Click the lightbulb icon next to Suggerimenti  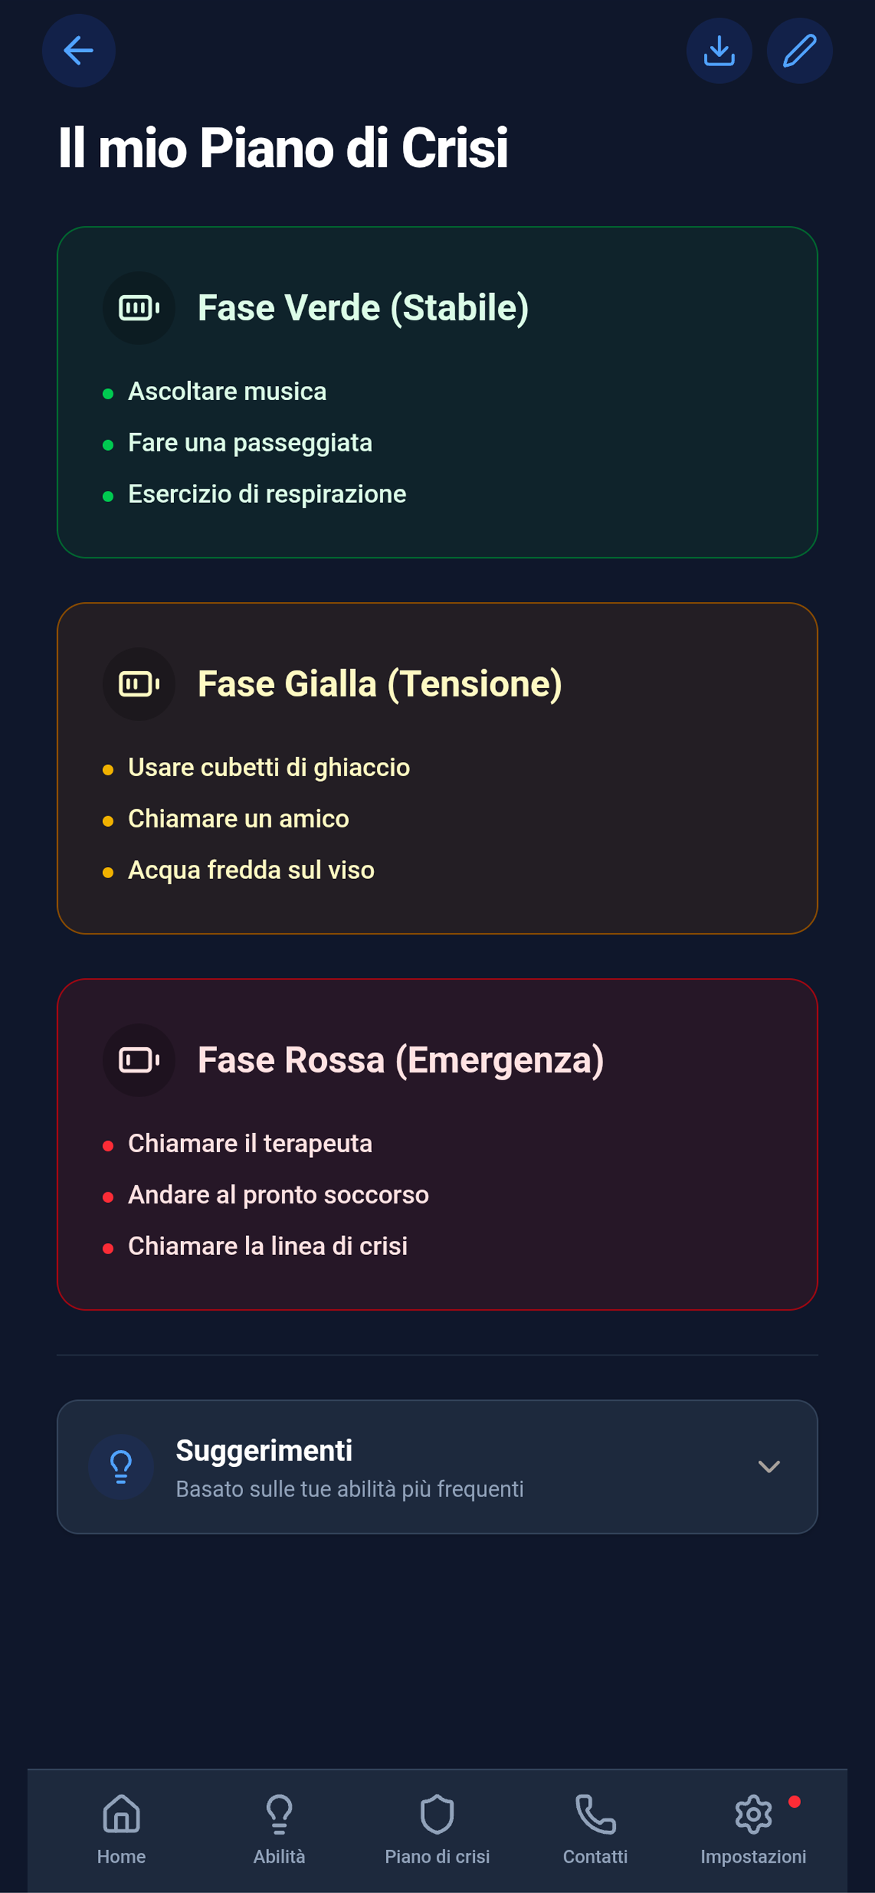tap(120, 1466)
